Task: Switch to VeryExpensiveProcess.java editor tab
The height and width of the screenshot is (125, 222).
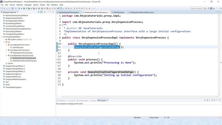Action: [69, 12]
